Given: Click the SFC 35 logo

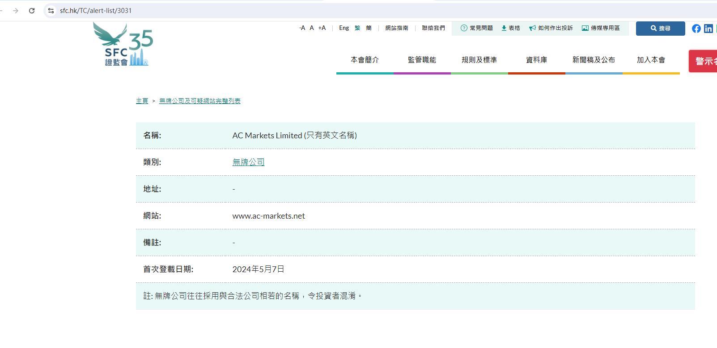Looking at the screenshot, I should (x=123, y=45).
